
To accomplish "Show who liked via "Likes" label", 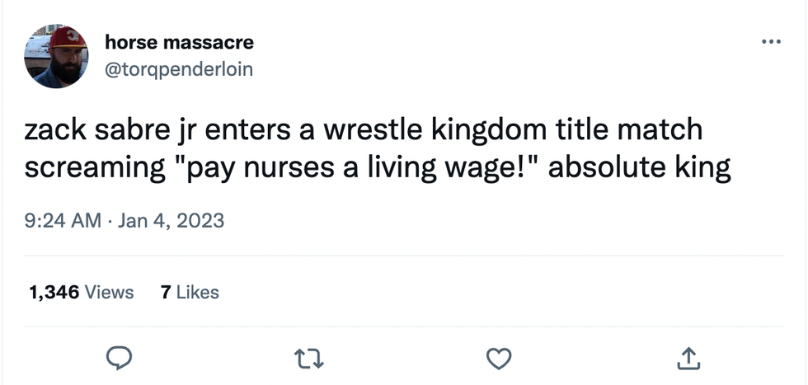I will click(198, 292).
